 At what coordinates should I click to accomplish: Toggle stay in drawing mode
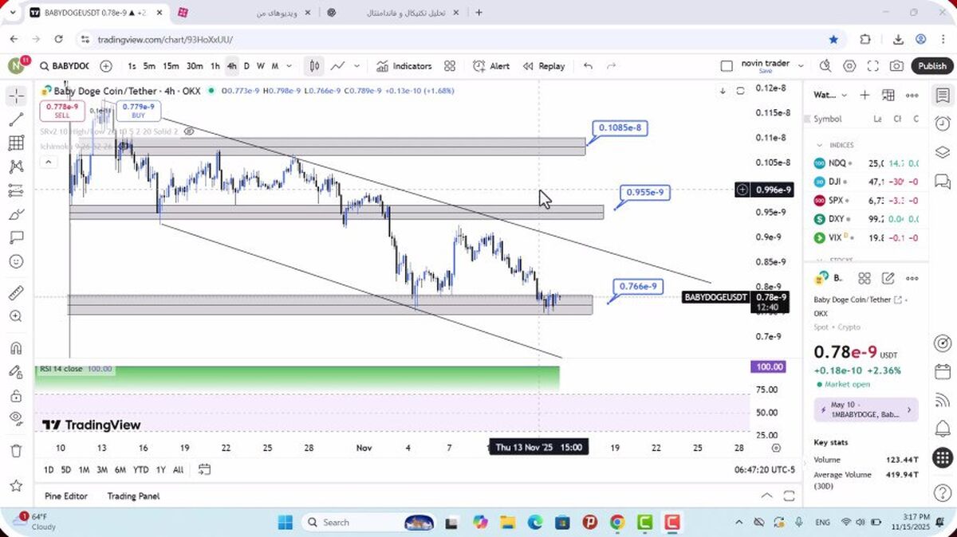[16, 372]
